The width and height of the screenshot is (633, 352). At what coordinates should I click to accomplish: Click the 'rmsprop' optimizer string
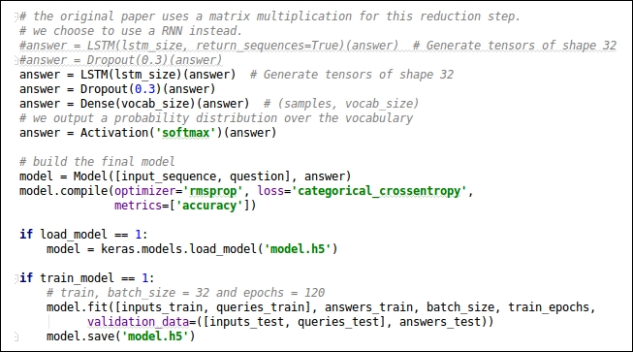click(212, 191)
